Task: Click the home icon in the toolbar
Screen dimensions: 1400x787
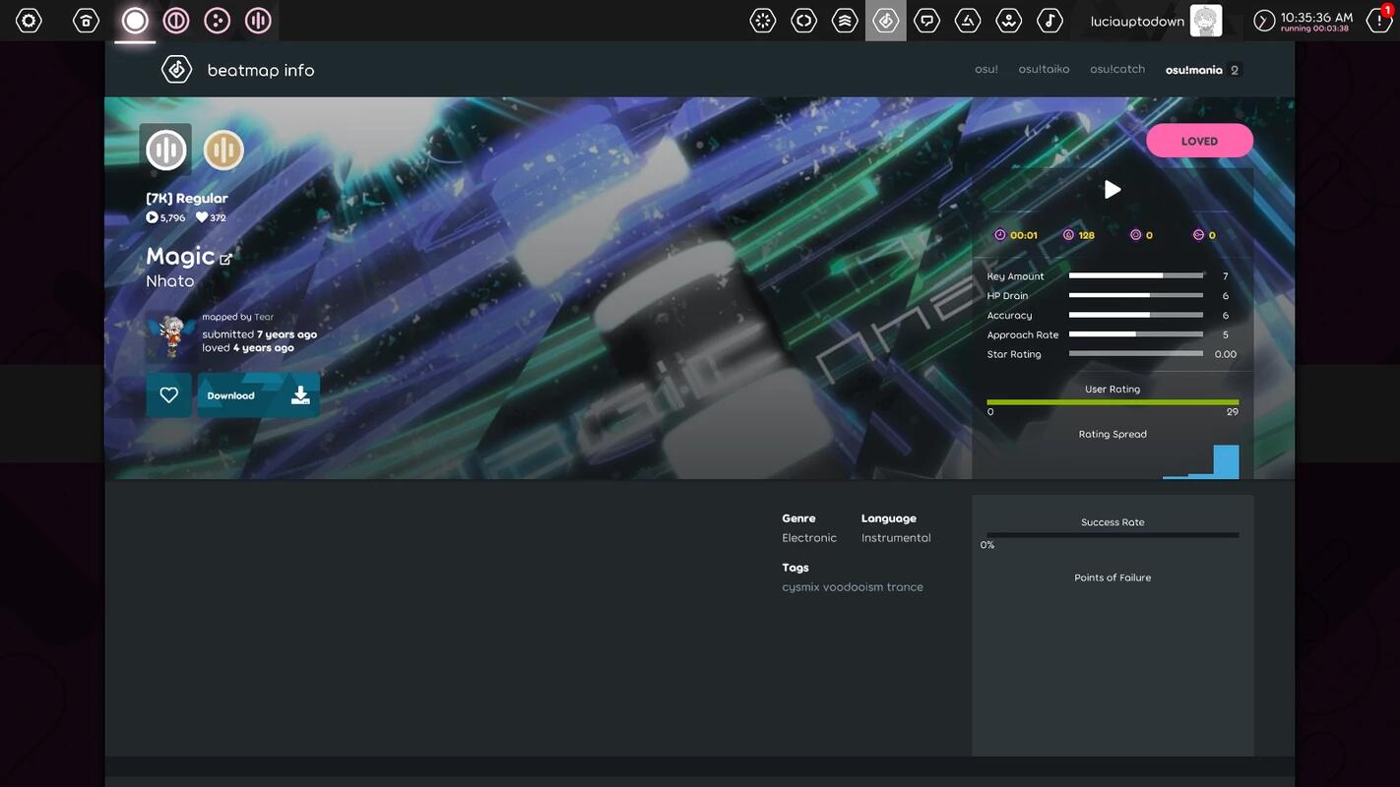Action: point(87,21)
